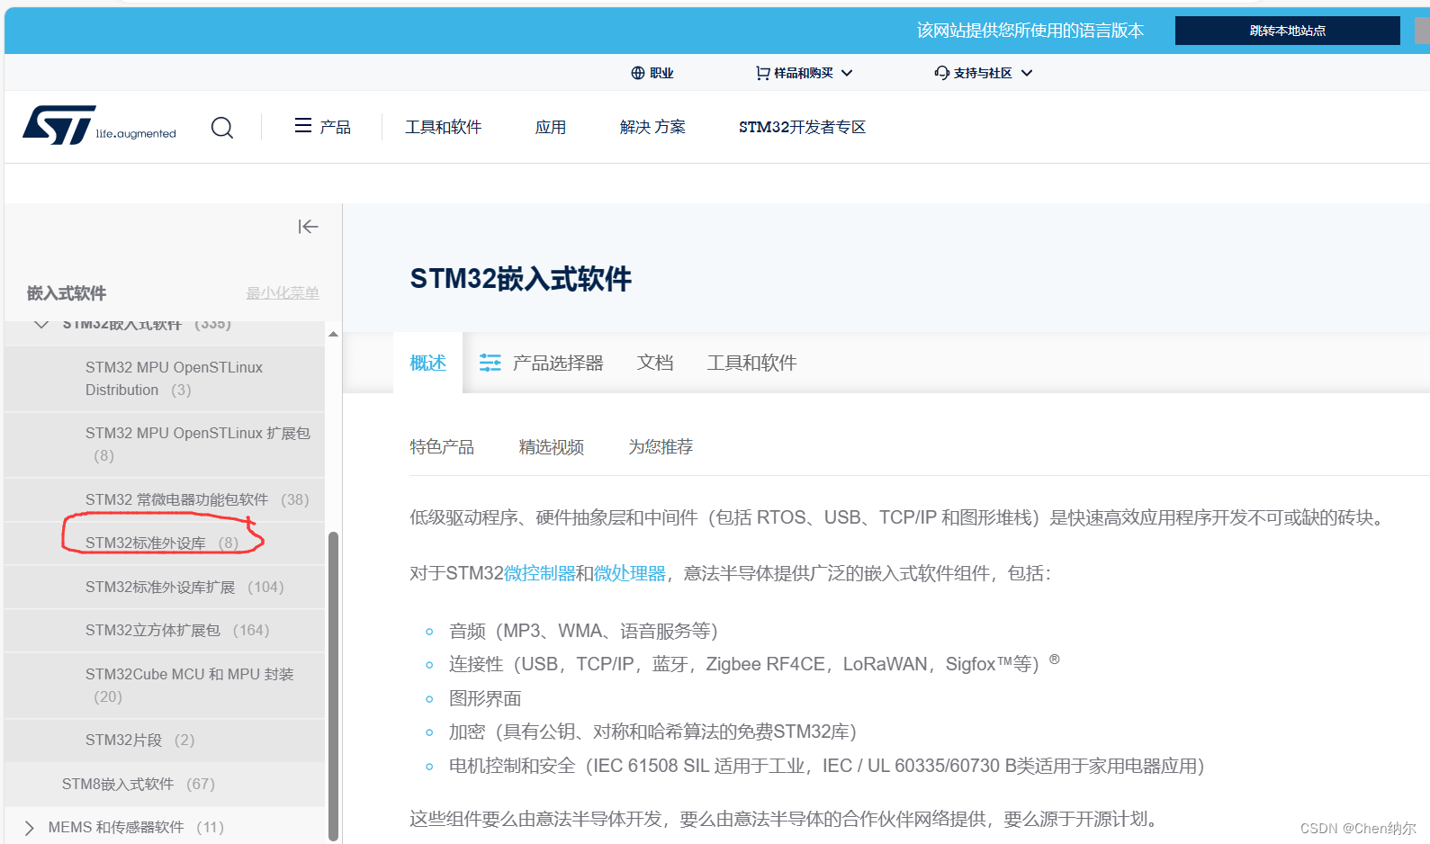Select the 概述 tab
1430x844 pixels.
427,363
